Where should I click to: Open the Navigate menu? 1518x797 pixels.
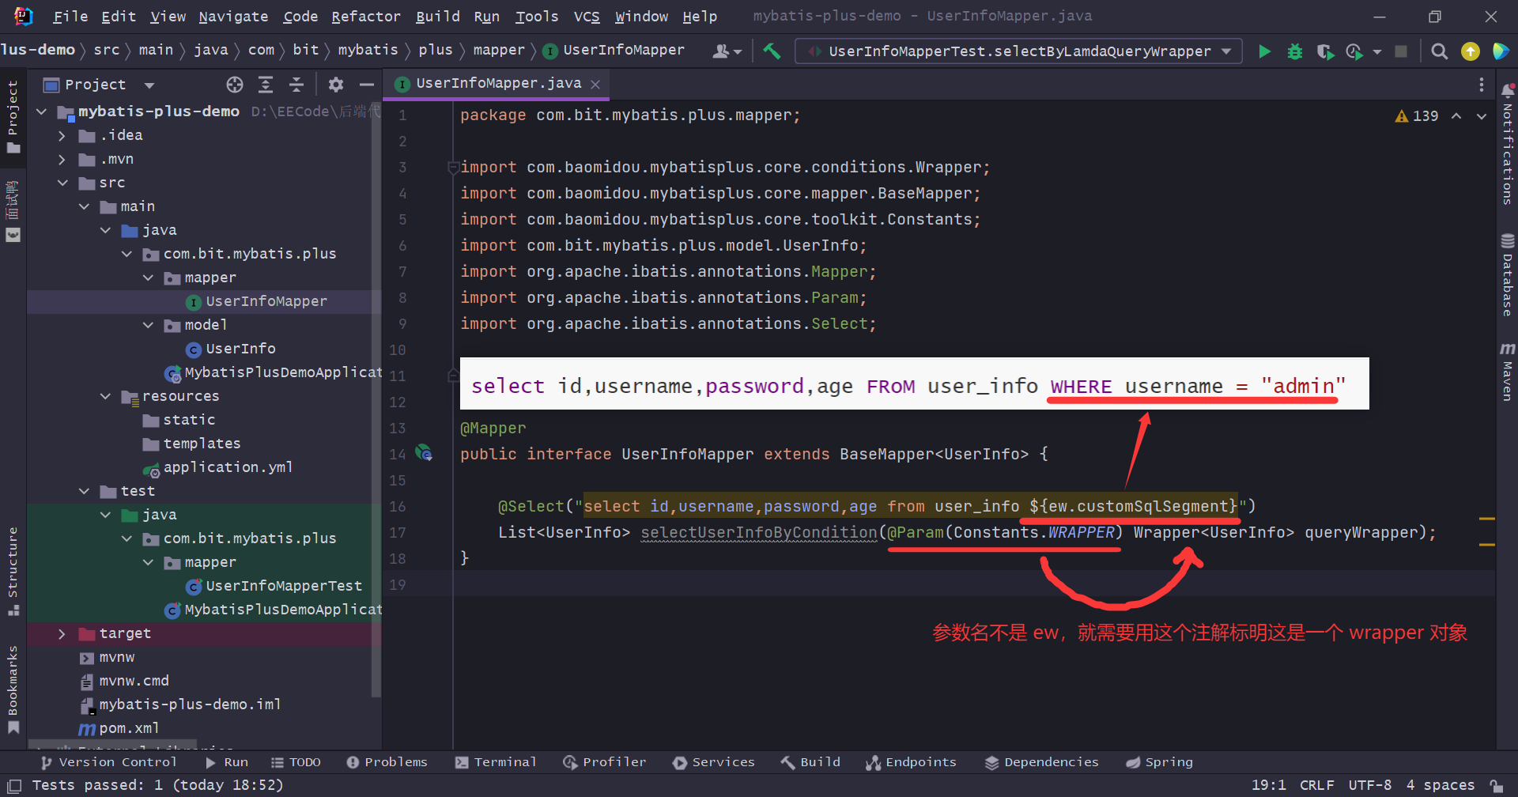(x=233, y=17)
